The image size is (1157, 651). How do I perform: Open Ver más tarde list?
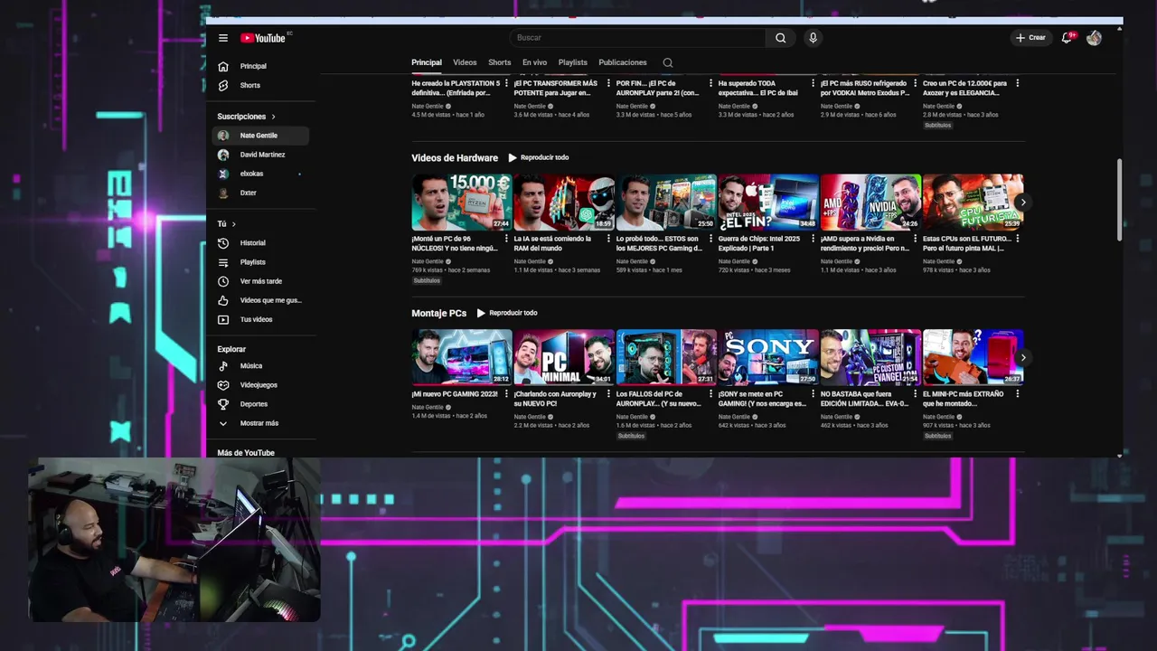click(x=260, y=281)
